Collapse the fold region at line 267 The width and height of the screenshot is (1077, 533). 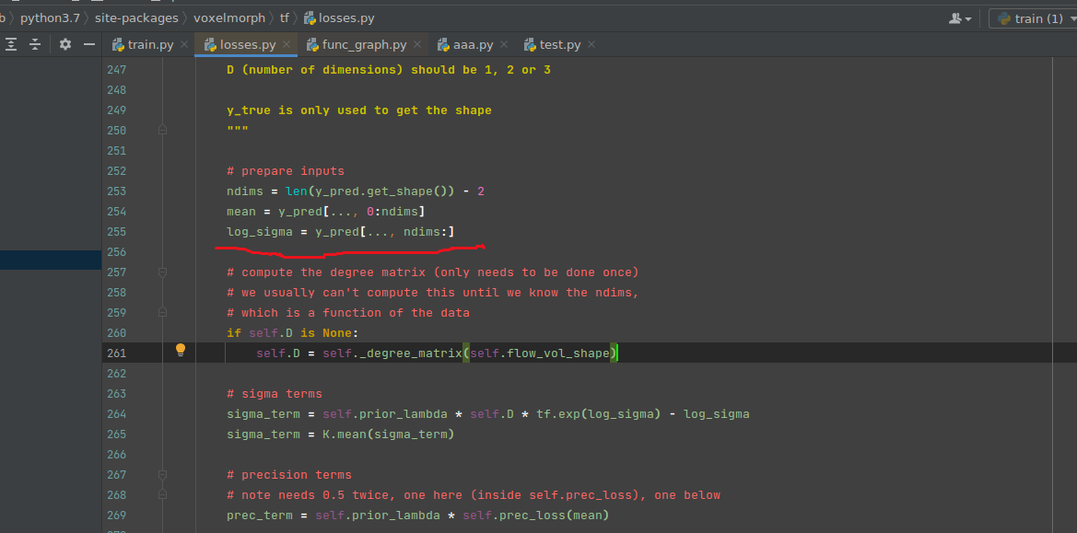pyautogui.click(x=163, y=474)
